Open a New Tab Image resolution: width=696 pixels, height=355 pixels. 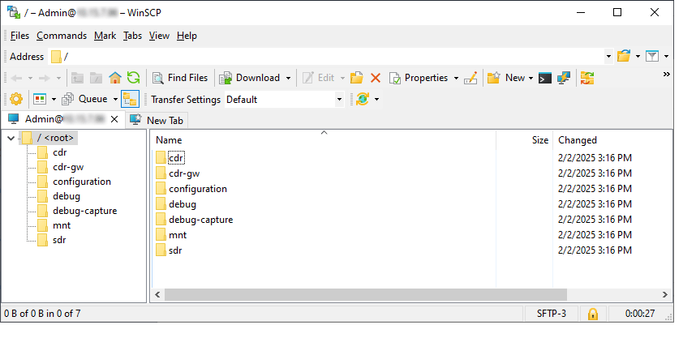[x=157, y=120]
